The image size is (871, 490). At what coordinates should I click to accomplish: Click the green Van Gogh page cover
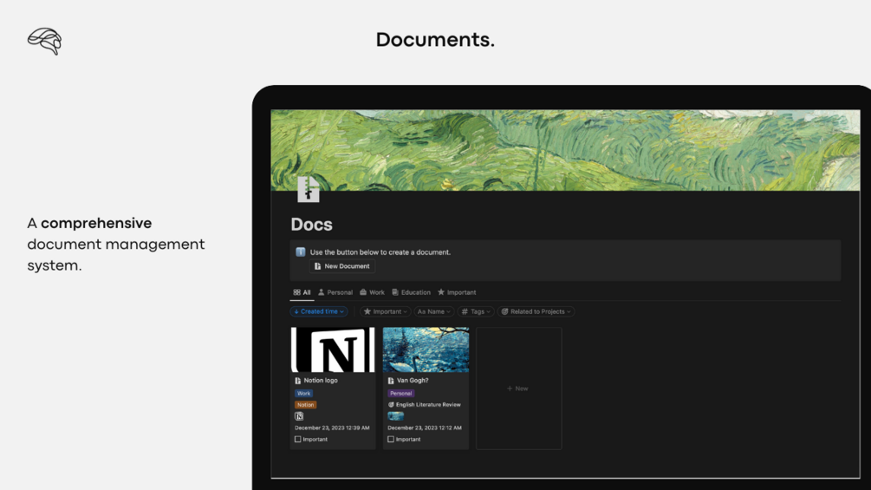coord(565,150)
